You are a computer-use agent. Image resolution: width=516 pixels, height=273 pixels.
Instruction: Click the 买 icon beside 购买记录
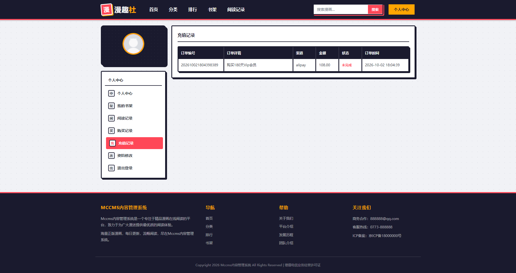coord(111,131)
